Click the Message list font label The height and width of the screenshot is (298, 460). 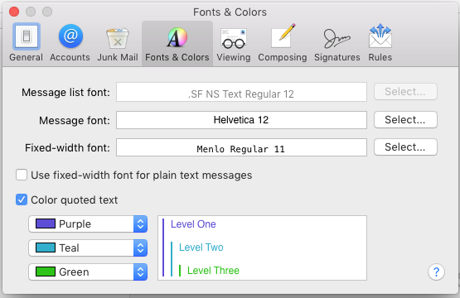coord(65,93)
